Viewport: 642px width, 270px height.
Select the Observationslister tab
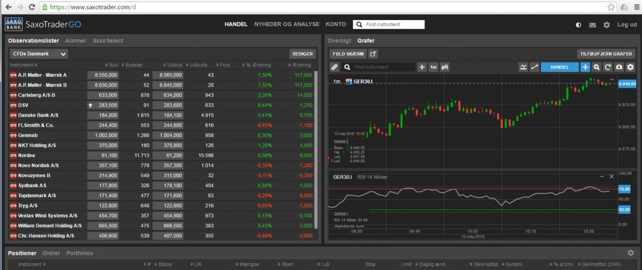coord(33,41)
